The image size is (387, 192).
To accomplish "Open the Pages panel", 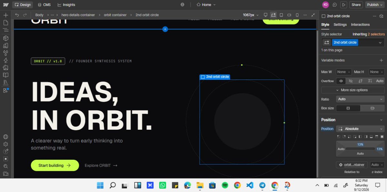I will [x=6, y=23].
